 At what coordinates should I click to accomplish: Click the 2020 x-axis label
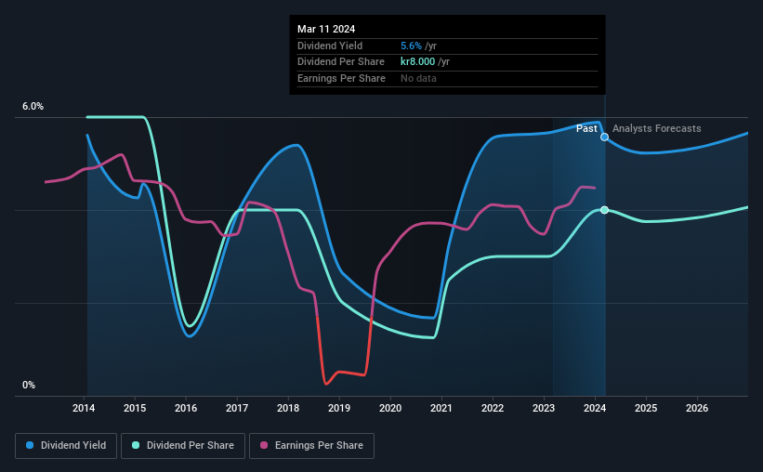pos(390,408)
